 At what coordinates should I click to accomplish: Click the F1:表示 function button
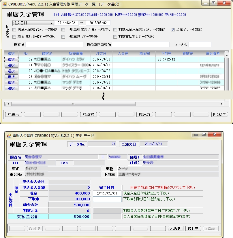[14, 114]
